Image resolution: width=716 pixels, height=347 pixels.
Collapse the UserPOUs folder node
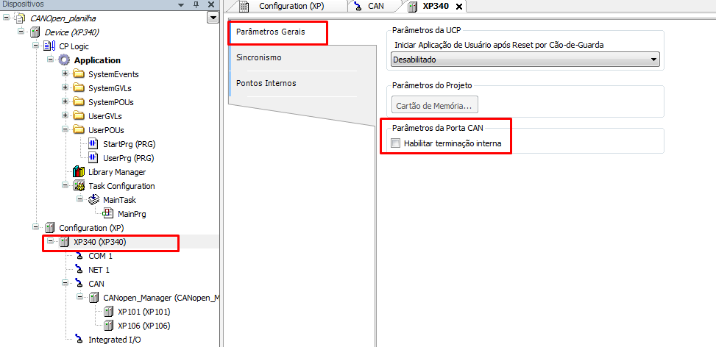coord(65,130)
